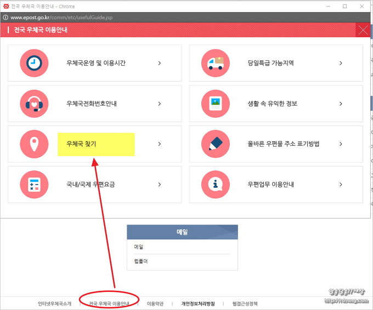Click the calculator icon for 국내/국제 우편요금
The image size is (373, 310).
(x=34, y=185)
